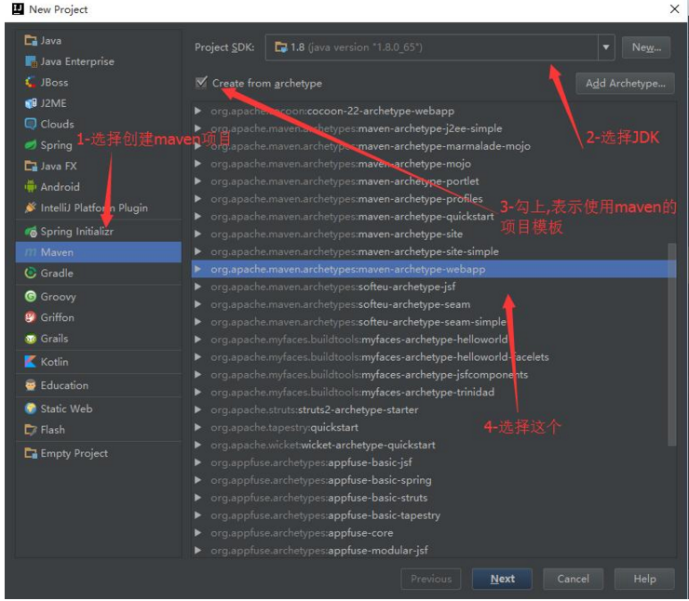Image resolution: width=689 pixels, height=601 pixels.
Task: Select appfuse-basic-tapestry row
Action: point(434,515)
